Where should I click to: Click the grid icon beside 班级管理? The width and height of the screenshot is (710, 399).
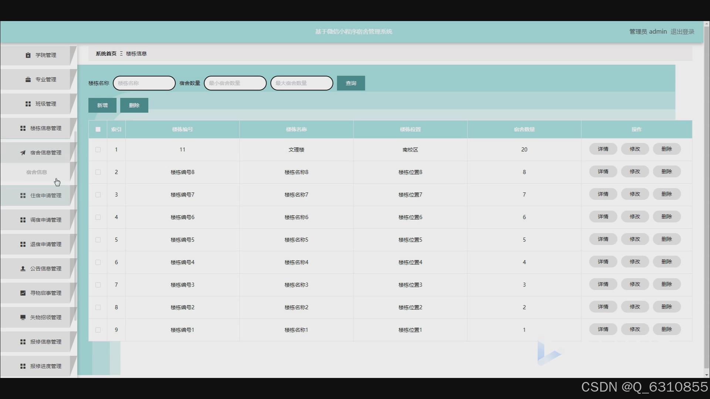(28, 104)
